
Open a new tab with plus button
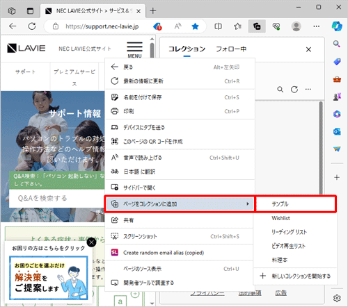(153, 10)
